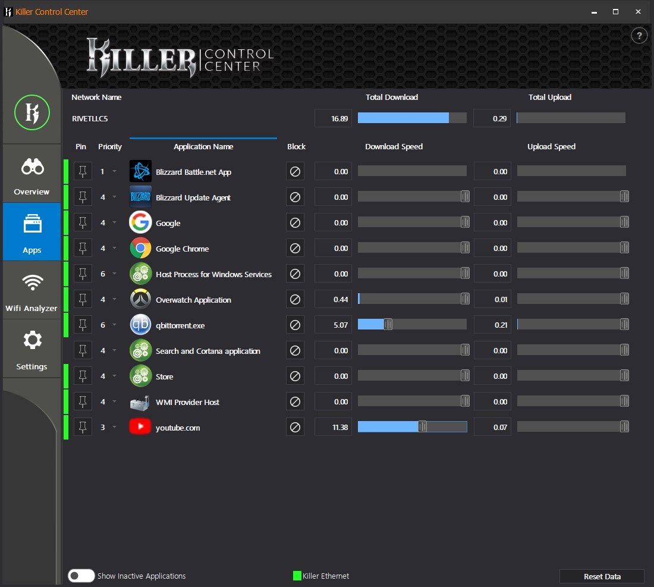Click the green Killer logo in the sidebar
Viewport: 654px width, 587px height.
32,112
